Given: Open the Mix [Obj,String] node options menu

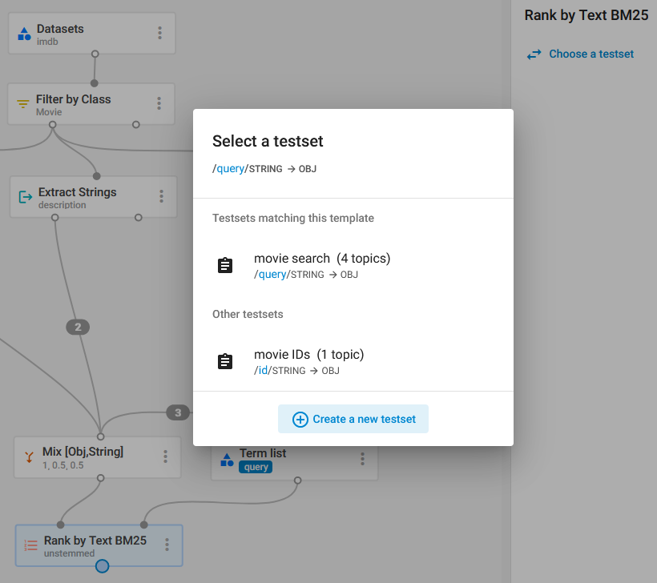Looking at the screenshot, I should click(x=166, y=456).
